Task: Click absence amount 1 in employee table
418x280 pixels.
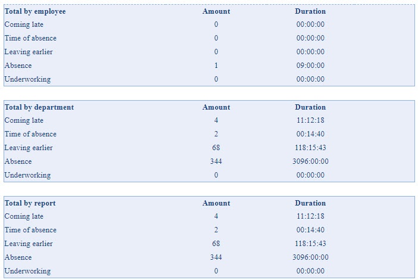Action: pyautogui.click(x=216, y=66)
